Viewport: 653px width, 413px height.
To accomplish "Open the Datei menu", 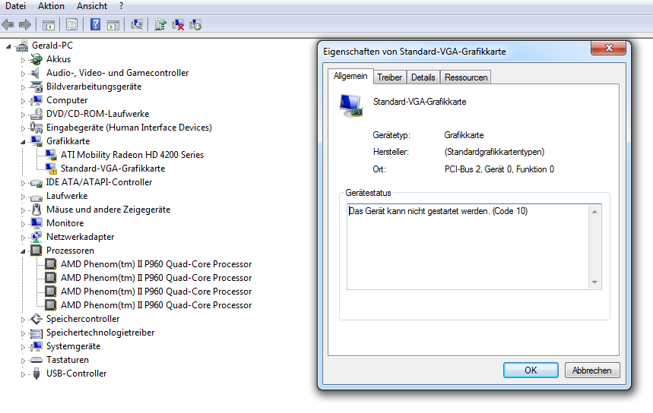I will pyautogui.click(x=15, y=6).
